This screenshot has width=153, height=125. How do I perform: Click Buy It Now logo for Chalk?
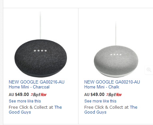click(x=114, y=95)
